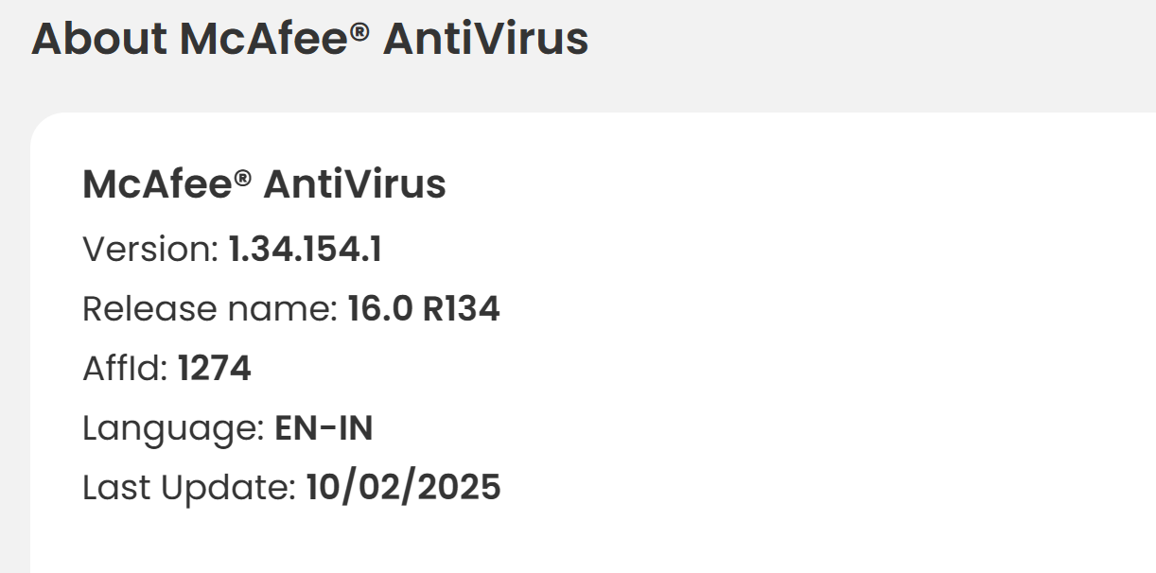Select the AffId value 1274
The height and width of the screenshot is (573, 1156).
coord(215,369)
